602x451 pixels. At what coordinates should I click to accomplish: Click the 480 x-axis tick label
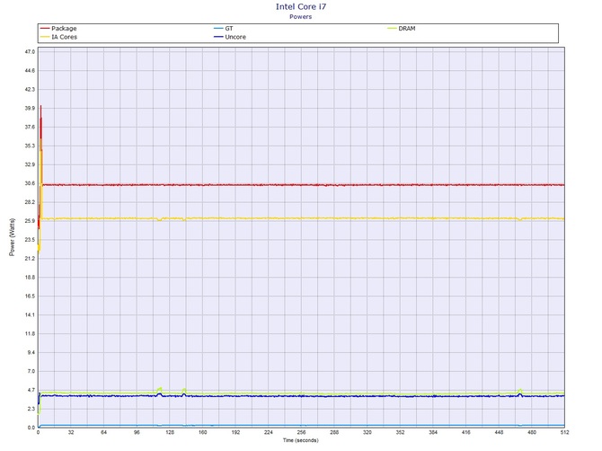(x=532, y=432)
